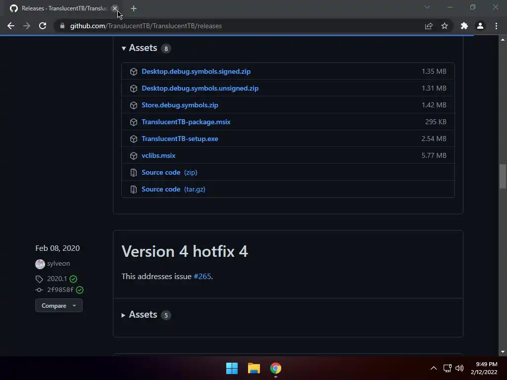
Task: Click the package icon beside TranslucentTB-setup.exe
Action: (x=134, y=139)
